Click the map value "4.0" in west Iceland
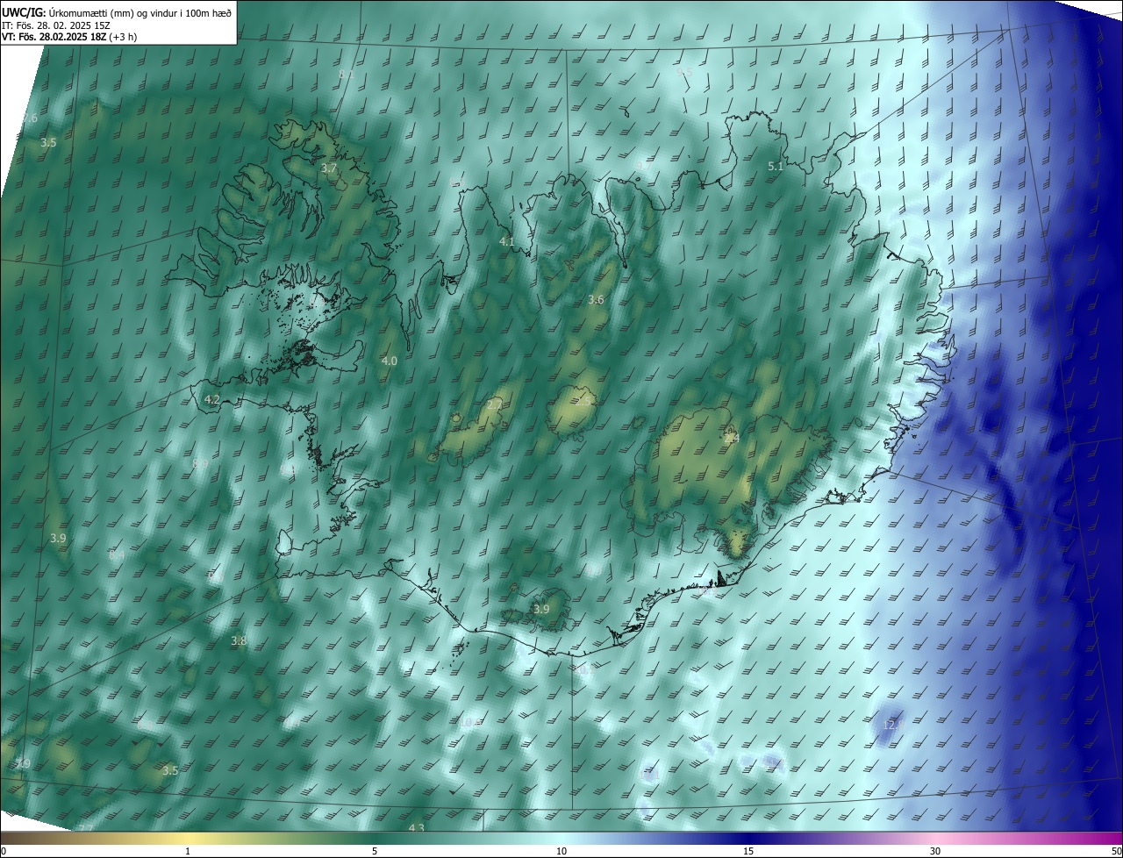This screenshot has height=858, width=1123. tap(390, 361)
